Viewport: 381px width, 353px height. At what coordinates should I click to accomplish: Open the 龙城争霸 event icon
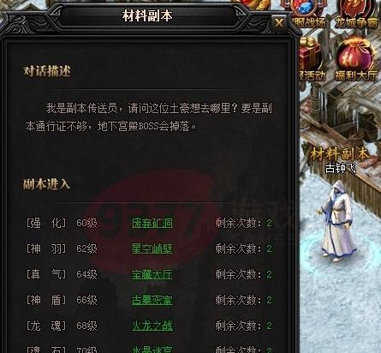[356, 15]
